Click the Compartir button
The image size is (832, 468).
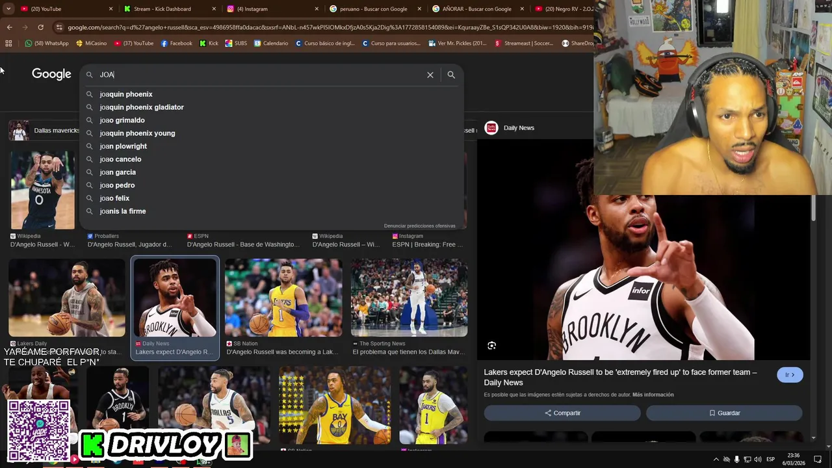(562, 413)
